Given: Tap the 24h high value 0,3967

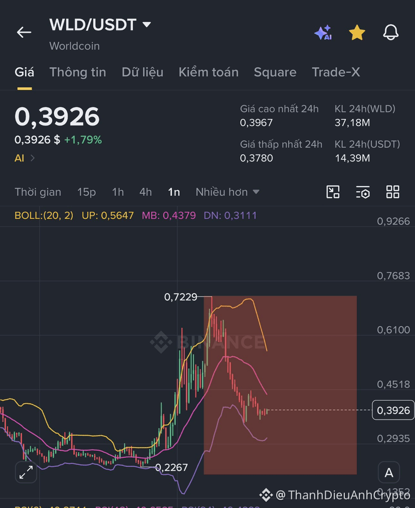Looking at the screenshot, I should coord(256,123).
